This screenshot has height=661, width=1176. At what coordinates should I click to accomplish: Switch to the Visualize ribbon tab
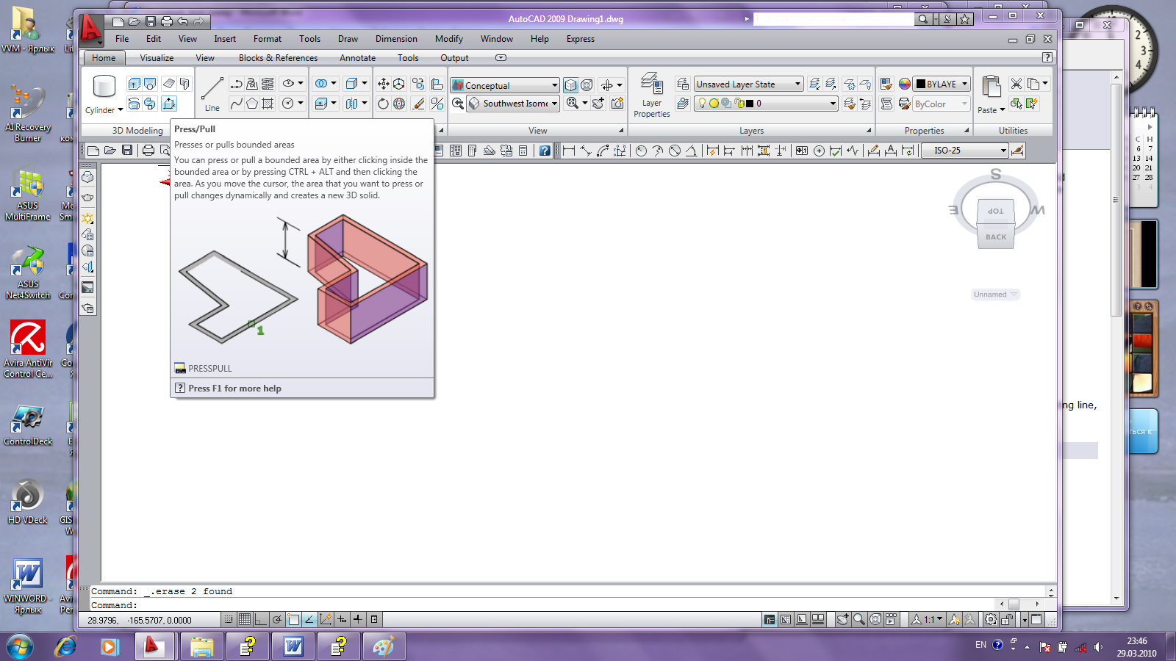click(157, 58)
